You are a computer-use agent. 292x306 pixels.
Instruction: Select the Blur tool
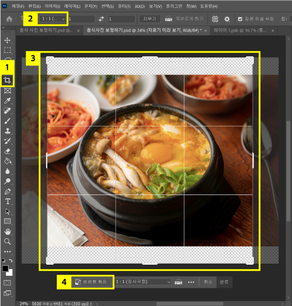pos(7,171)
